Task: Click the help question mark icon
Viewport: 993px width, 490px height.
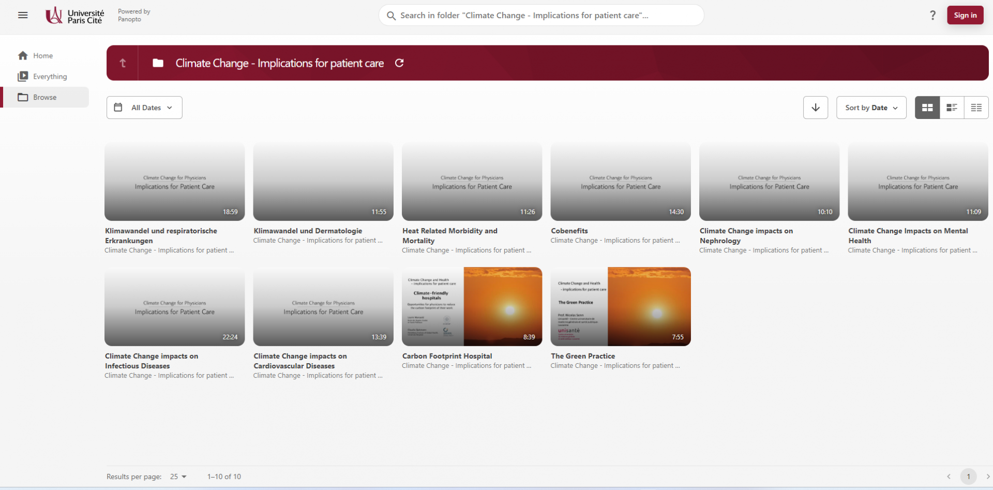Action: click(932, 15)
